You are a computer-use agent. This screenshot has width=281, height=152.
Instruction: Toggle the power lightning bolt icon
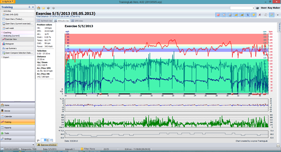[254, 15]
